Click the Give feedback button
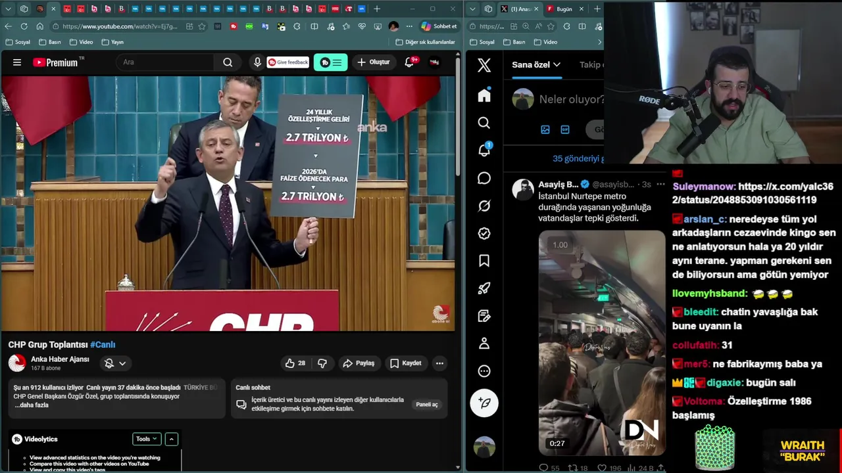Viewport: 842px width, 473px height. (x=288, y=62)
